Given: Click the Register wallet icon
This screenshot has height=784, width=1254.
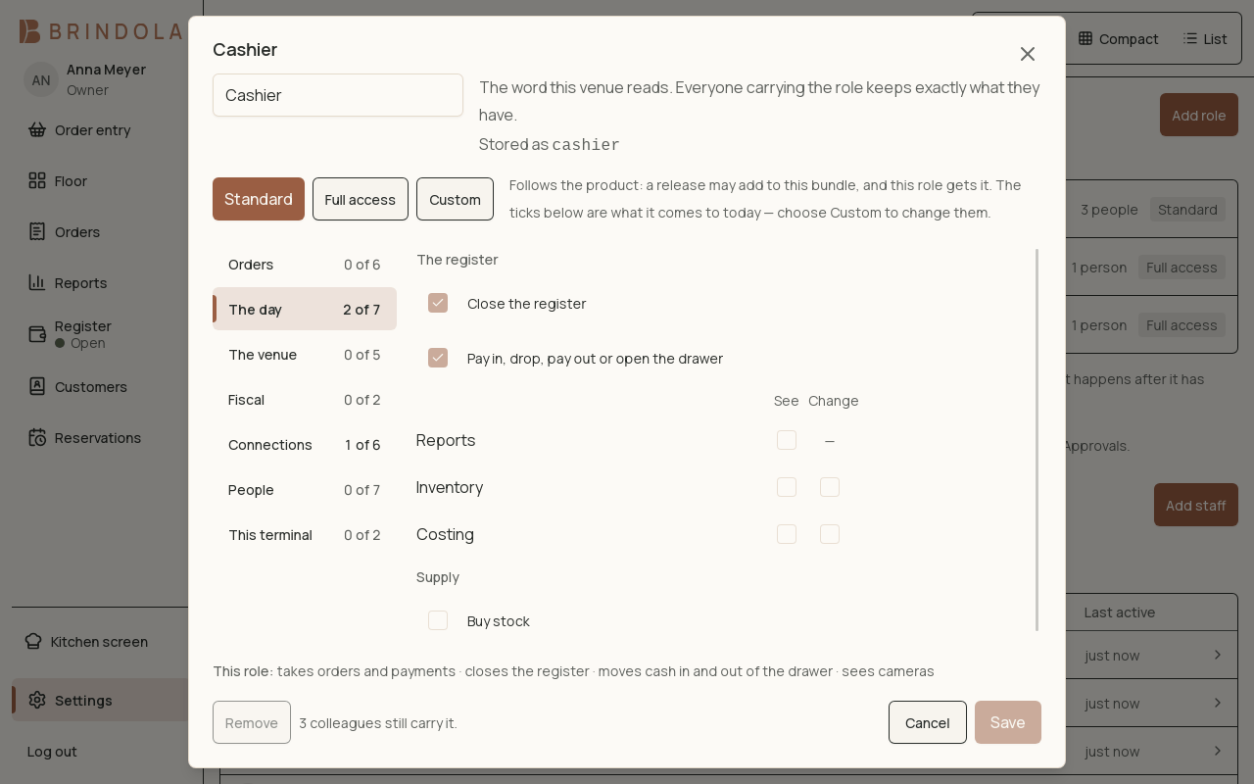Looking at the screenshot, I should click(37, 334).
